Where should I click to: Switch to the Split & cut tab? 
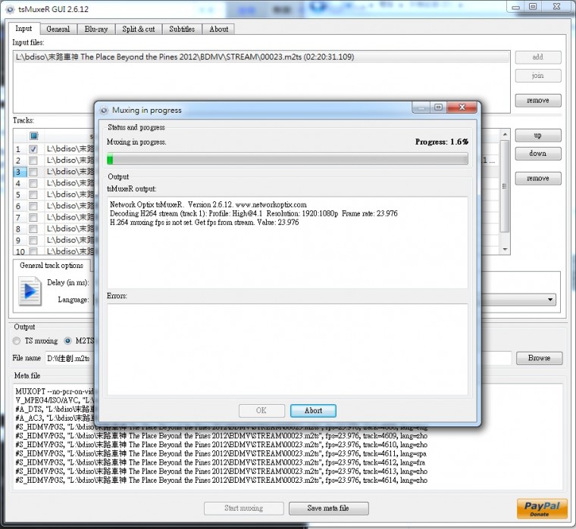click(139, 29)
